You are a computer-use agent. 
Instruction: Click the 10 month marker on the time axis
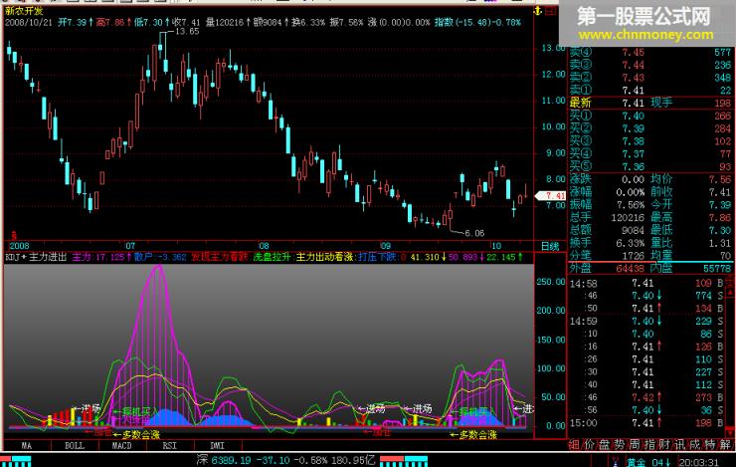(x=495, y=246)
